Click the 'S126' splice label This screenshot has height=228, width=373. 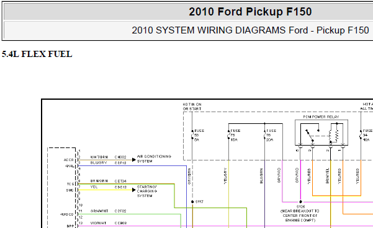click(300, 207)
